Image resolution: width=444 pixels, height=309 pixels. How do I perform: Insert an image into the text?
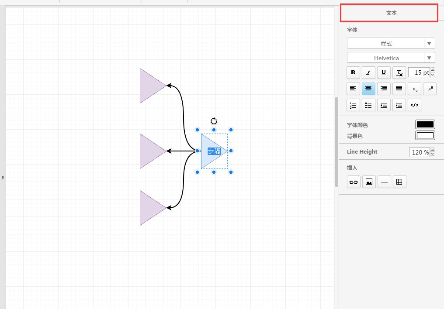tap(369, 182)
